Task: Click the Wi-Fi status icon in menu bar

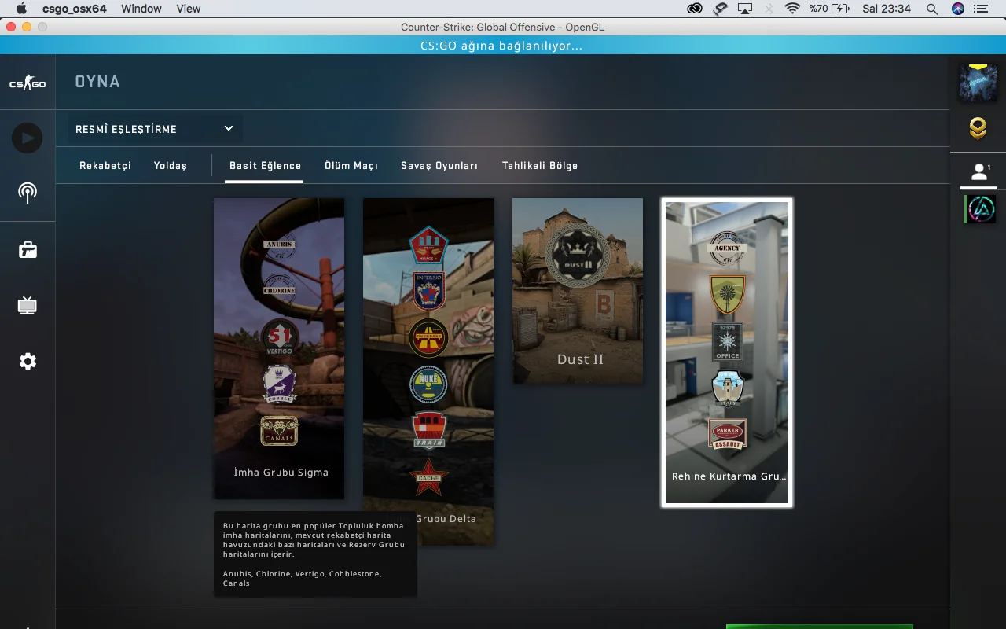Action: click(792, 9)
